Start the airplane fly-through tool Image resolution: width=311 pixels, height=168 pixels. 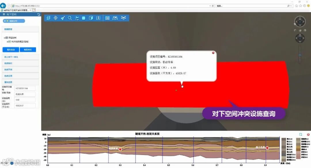click(x=77, y=18)
